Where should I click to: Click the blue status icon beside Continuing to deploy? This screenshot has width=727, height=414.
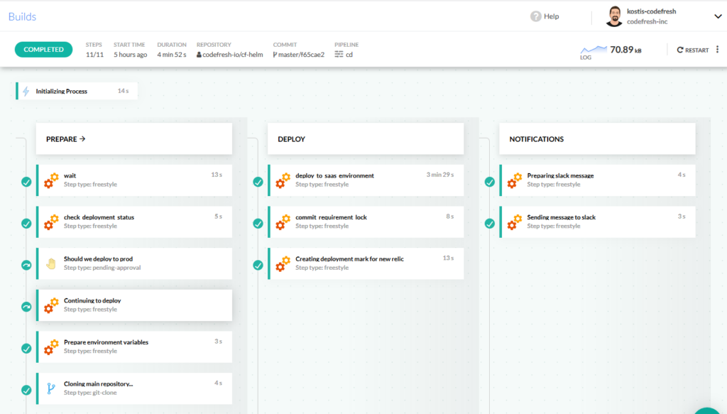coord(26,305)
